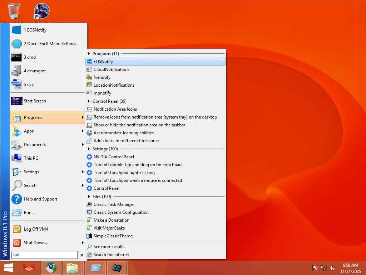Image resolution: width=366 pixels, height=275 pixels.
Task: Select EOSNotify in search results
Action: click(x=156, y=62)
